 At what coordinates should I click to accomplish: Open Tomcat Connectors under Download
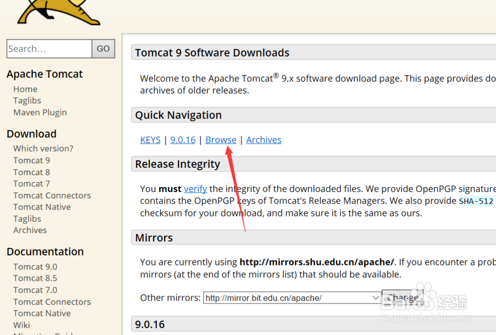click(52, 196)
